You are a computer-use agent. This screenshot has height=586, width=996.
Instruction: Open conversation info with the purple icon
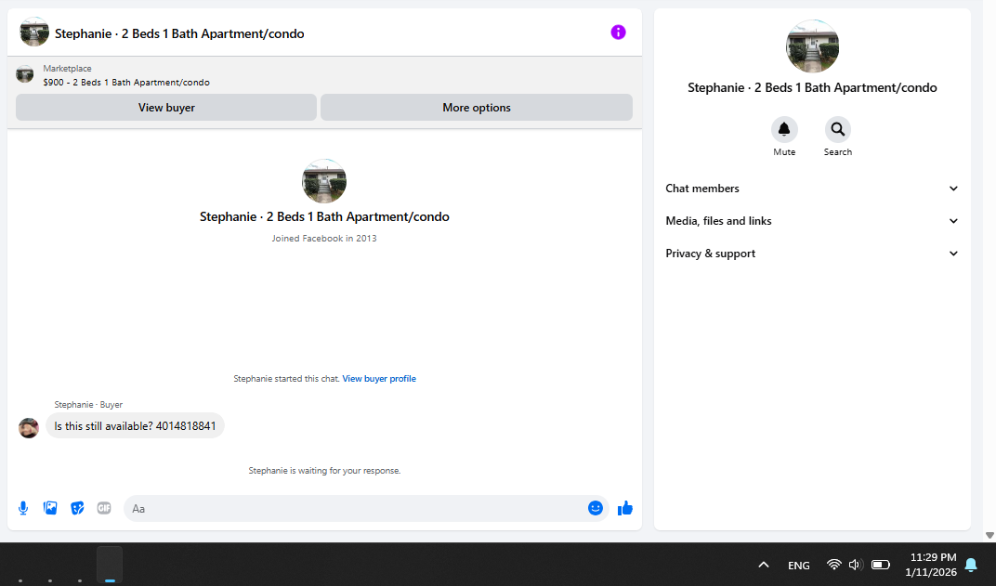[618, 33]
